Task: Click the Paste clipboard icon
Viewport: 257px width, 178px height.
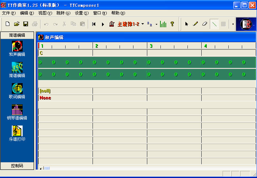Action: coord(82,24)
